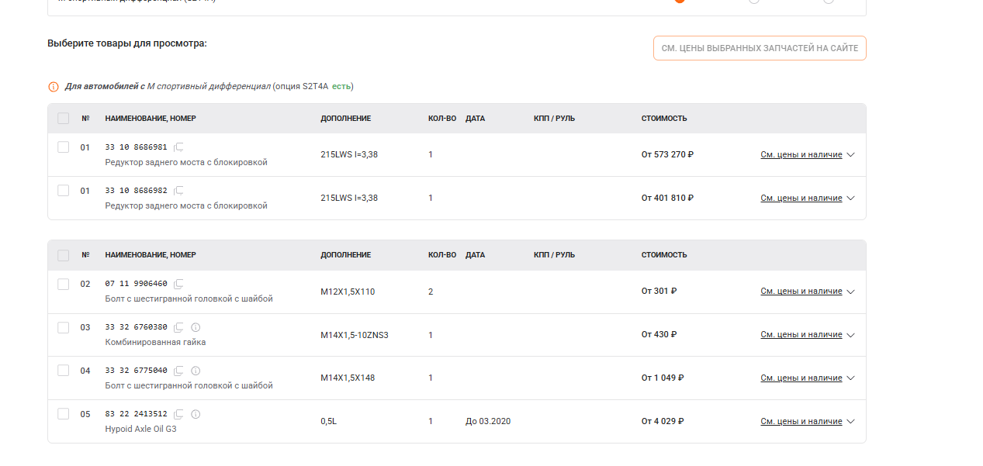Image resolution: width=983 pixels, height=466 pixels.
Task: Expand prices chevron for Hypoid Axle Oil G3
Action: click(x=851, y=422)
